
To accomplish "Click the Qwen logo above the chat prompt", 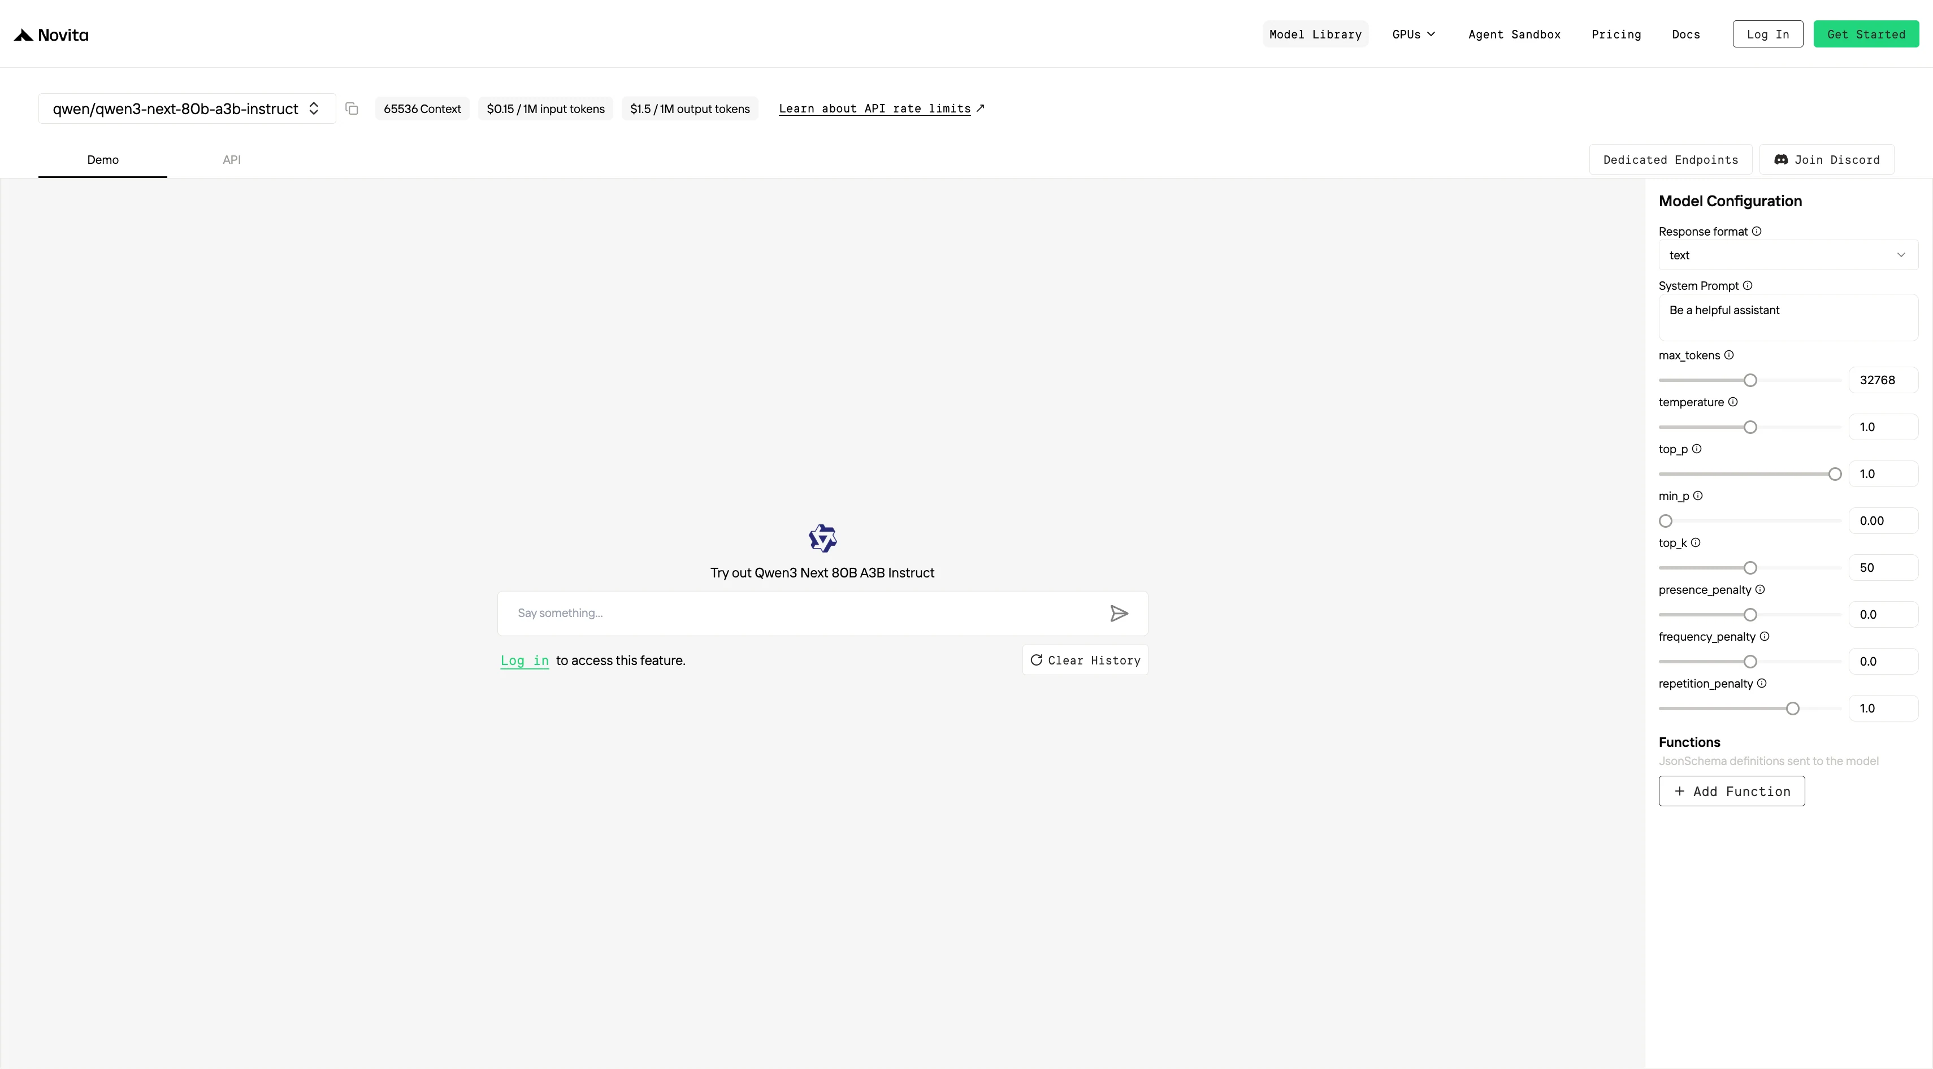I will (822, 538).
